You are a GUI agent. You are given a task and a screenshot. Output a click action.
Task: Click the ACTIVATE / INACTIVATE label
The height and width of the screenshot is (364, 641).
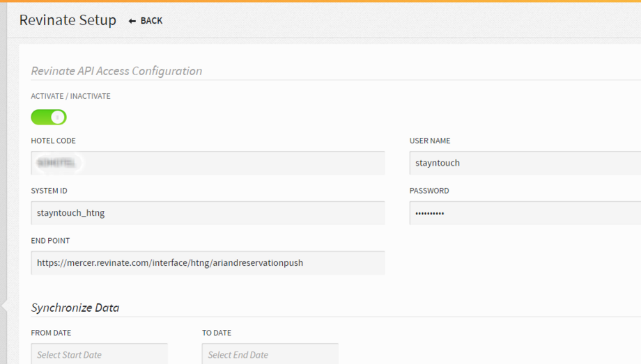coord(71,96)
